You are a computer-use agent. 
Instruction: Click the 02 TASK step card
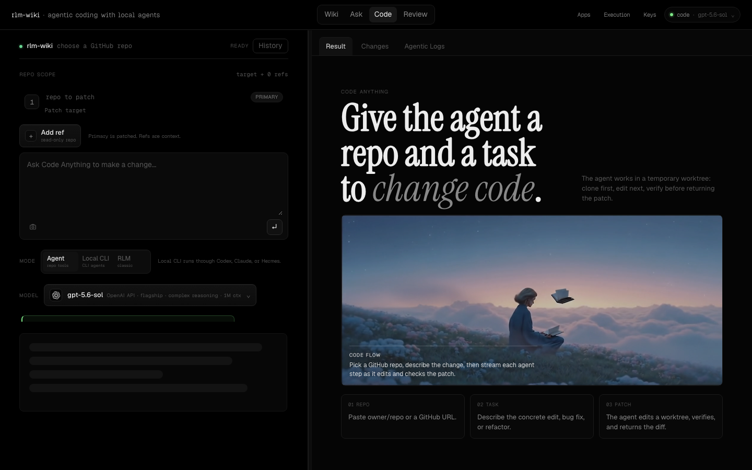pos(532,416)
